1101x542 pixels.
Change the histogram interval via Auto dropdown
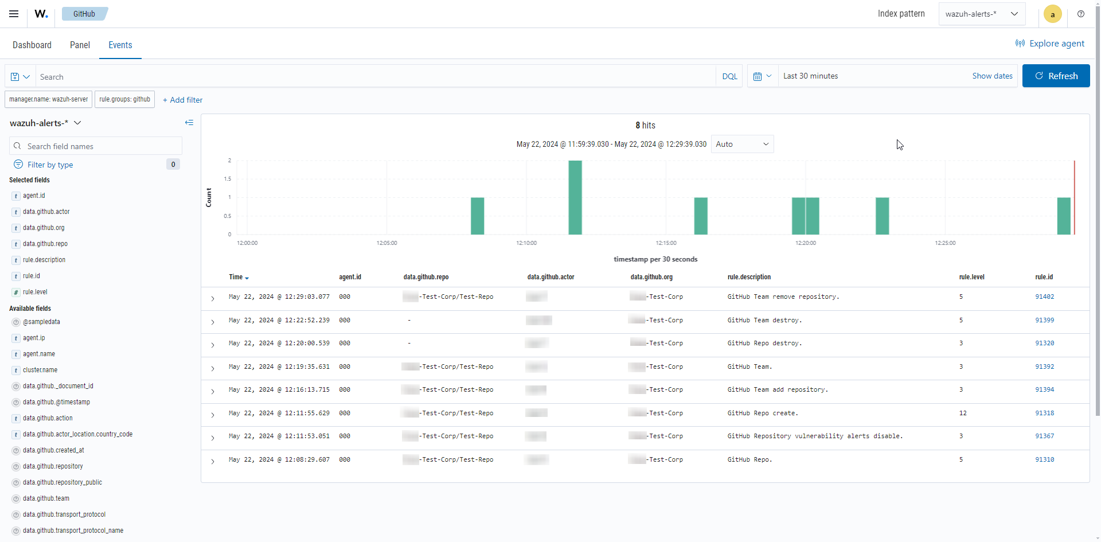pyautogui.click(x=741, y=144)
